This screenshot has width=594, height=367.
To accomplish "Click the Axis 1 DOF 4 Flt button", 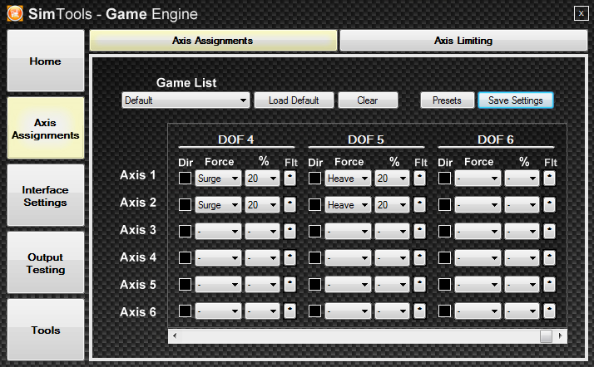I will coord(290,178).
